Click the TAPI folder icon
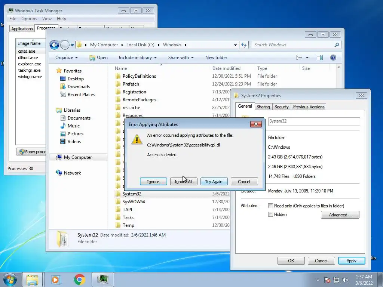This screenshot has height=287, width=383. click(x=118, y=209)
